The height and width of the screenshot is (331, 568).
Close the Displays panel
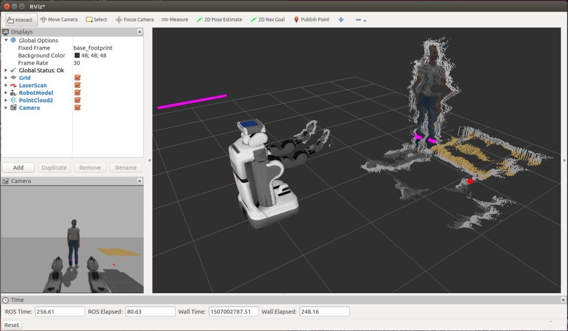(x=139, y=32)
